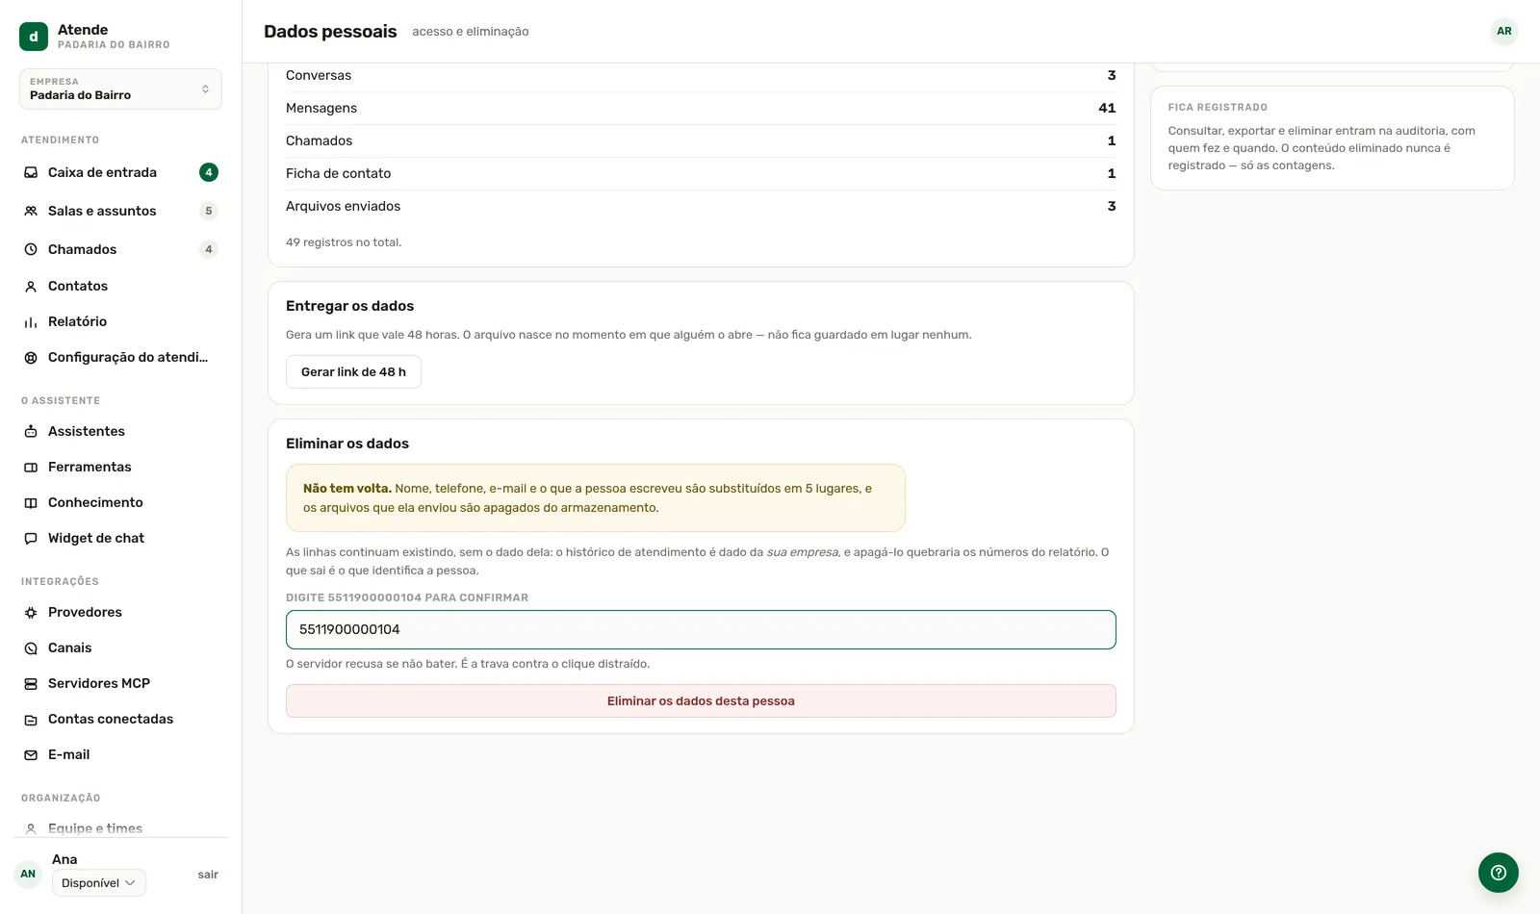
Task: Click the Atende logo icon
Action: (x=34, y=37)
